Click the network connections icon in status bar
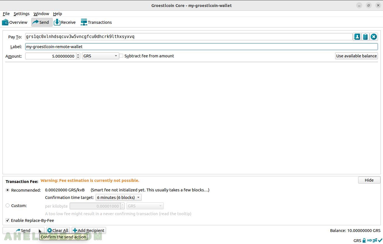This screenshot has height=244, width=383. coord(375,240)
